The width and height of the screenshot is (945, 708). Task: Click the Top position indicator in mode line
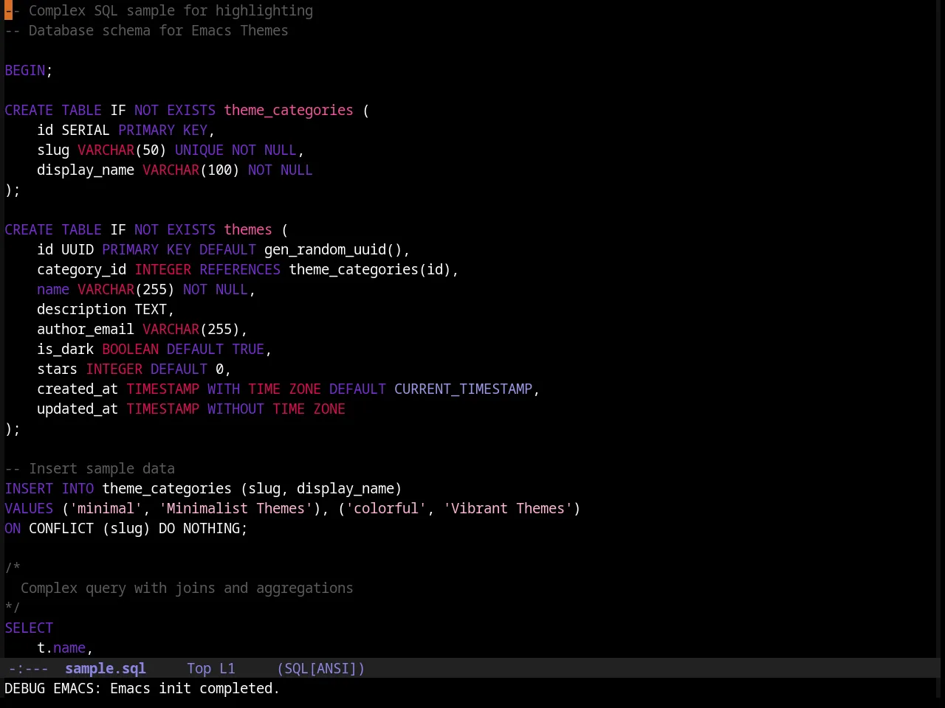[199, 668]
